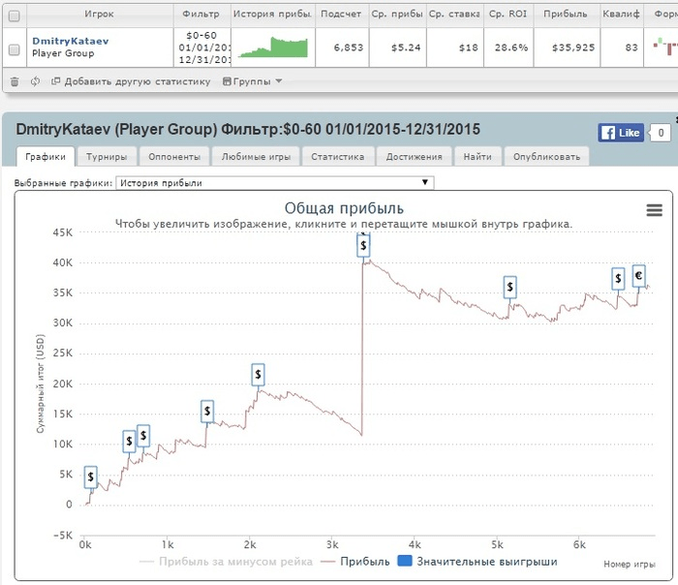678x585 pixels.
Task: Tick the select-all checkbox in table header
Action: coord(15,16)
